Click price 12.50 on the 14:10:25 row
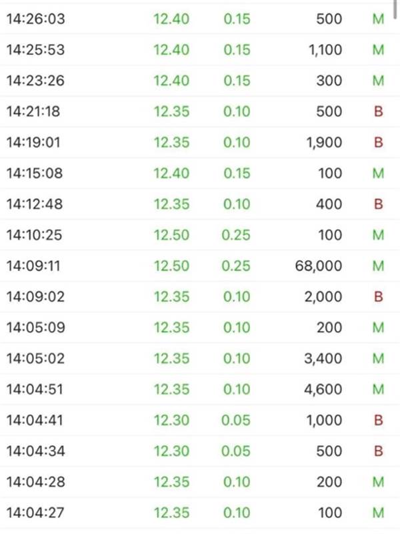The width and height of the screenshot is (400, 534). click(171, 235)
